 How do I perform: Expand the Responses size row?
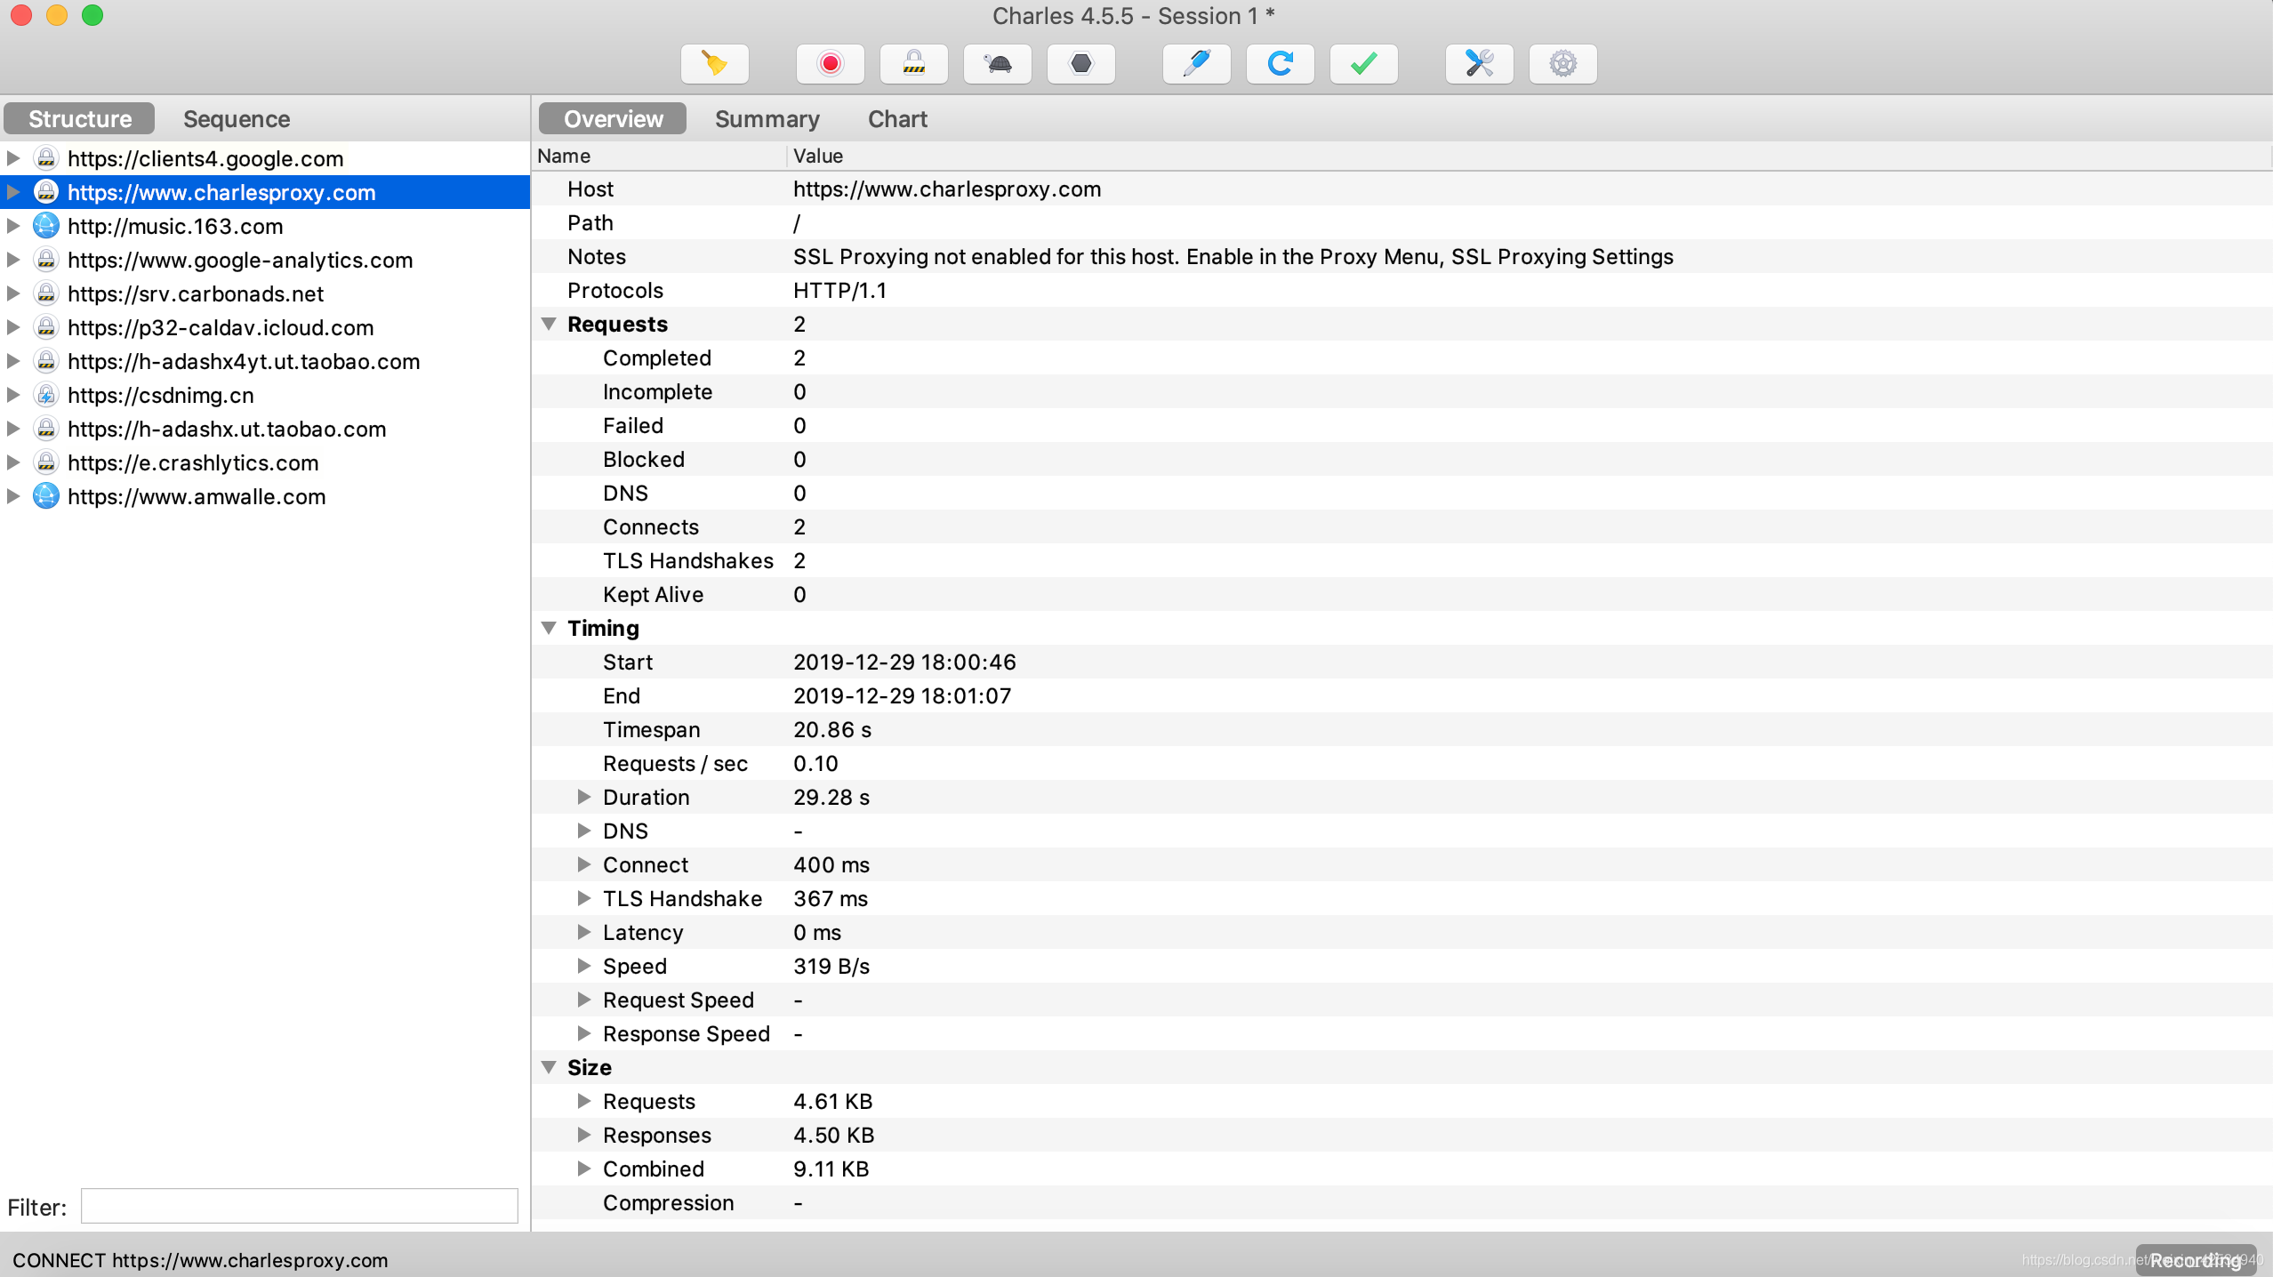click(x=583, y=1135)
